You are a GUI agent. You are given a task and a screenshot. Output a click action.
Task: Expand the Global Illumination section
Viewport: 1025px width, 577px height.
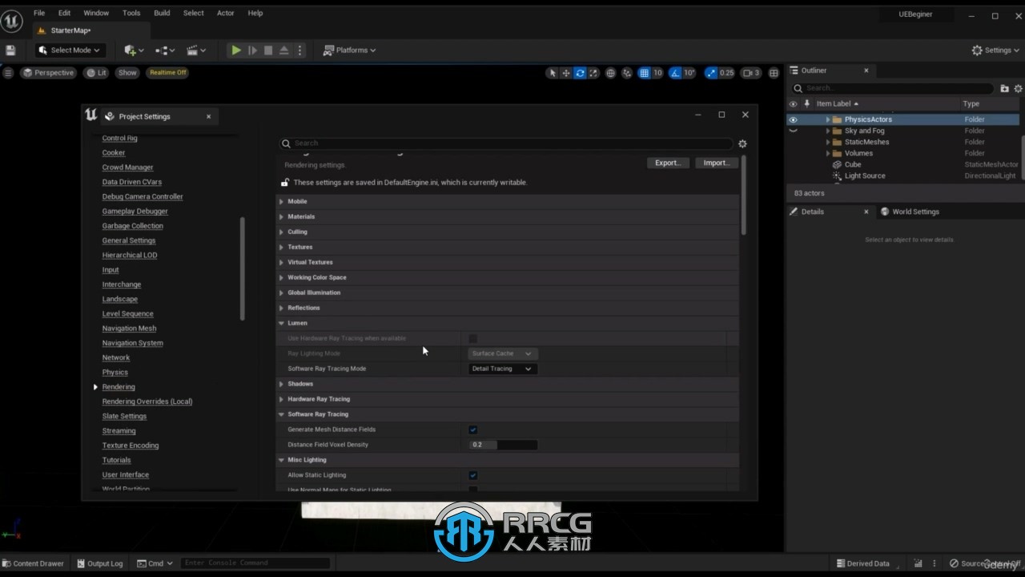point(281,293)
